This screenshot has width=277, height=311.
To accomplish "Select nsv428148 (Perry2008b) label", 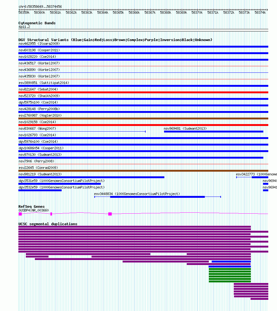I will tap(39, 109).
